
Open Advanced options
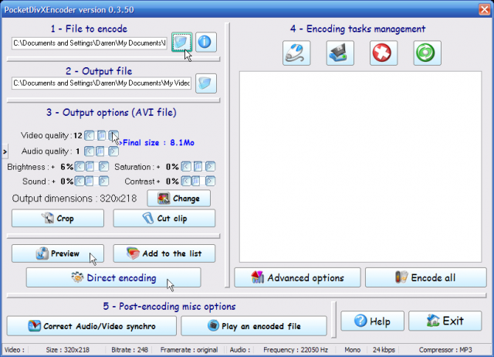[x=297, y=277]
